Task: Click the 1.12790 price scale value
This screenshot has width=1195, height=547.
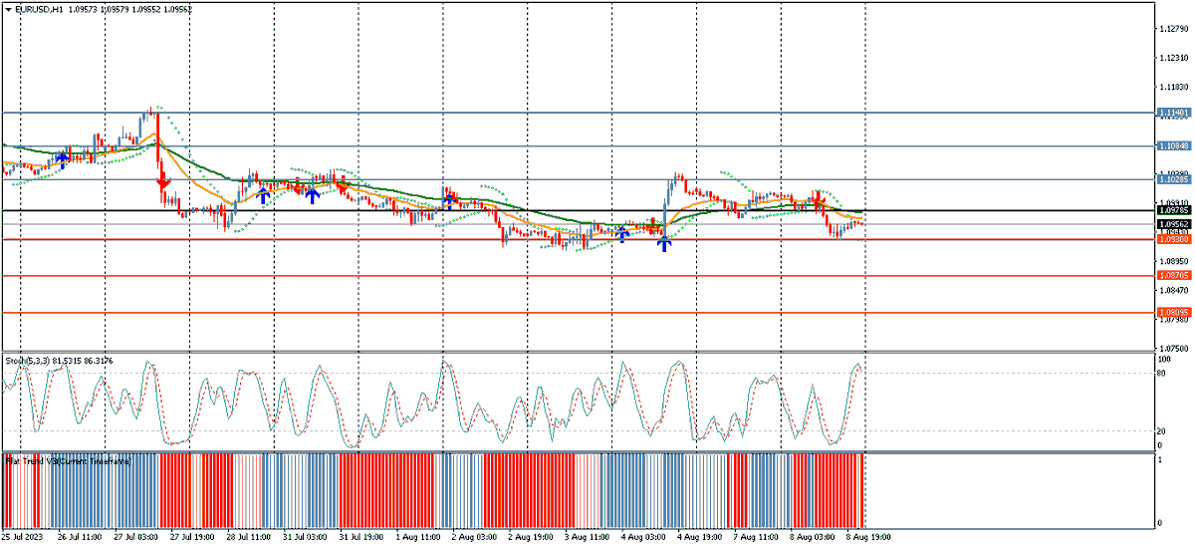Action: point(1175,29)
